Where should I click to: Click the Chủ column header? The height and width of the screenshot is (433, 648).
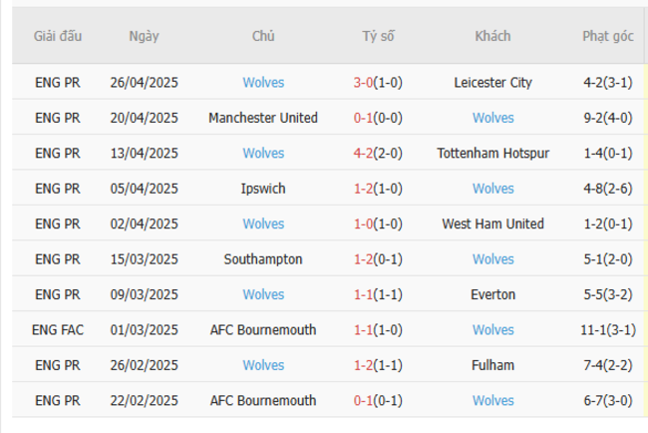tap(263, 36)
